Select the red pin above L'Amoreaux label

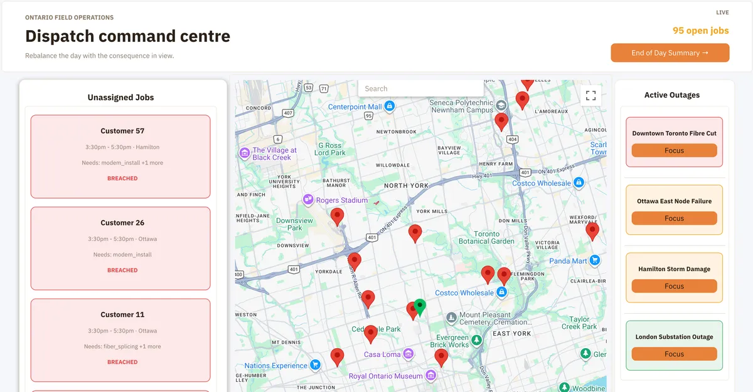pyautogui.click(x=522, y=100)
